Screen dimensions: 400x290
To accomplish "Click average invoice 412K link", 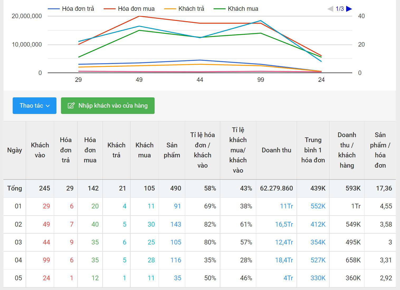I will [x=318, y=224].
